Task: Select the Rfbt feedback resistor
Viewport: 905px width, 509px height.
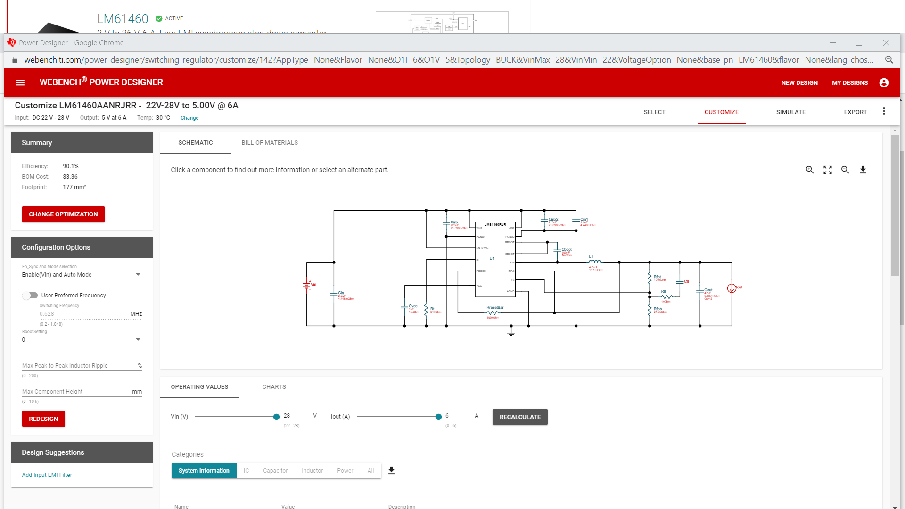Action: coord(650,278)
